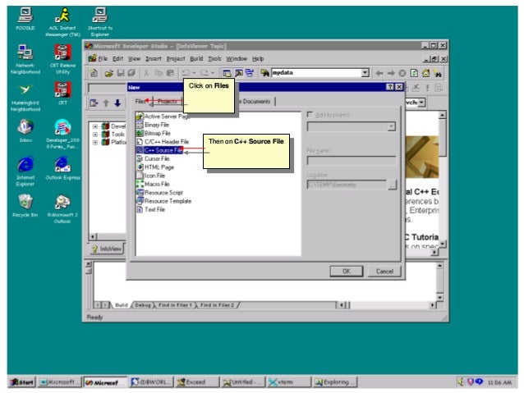
Task: Click the Save toolbar icon
Action: coord(120,73)
